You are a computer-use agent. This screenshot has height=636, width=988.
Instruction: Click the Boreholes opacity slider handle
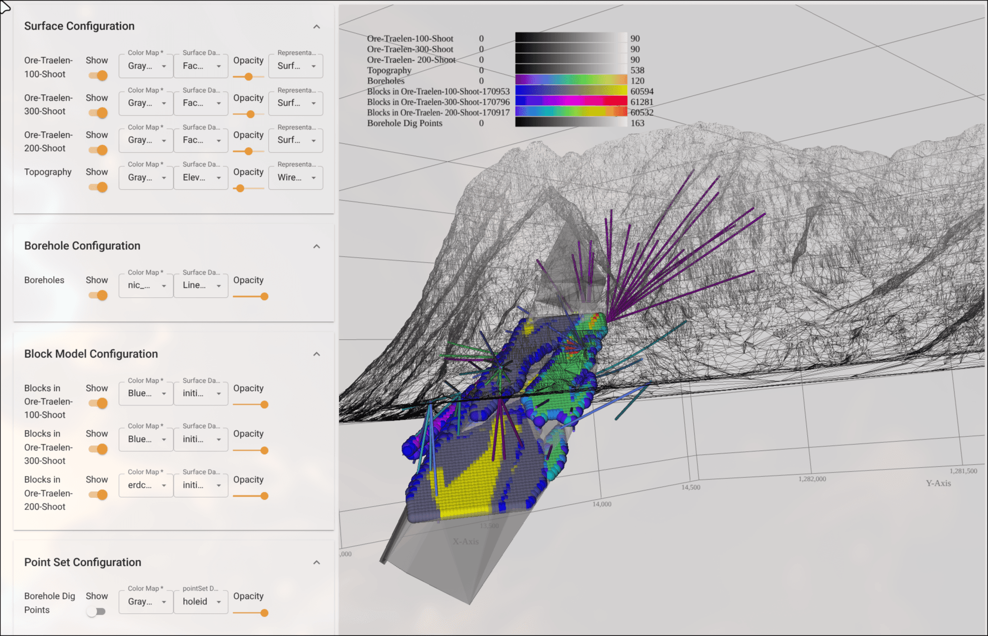click(264, 296)
